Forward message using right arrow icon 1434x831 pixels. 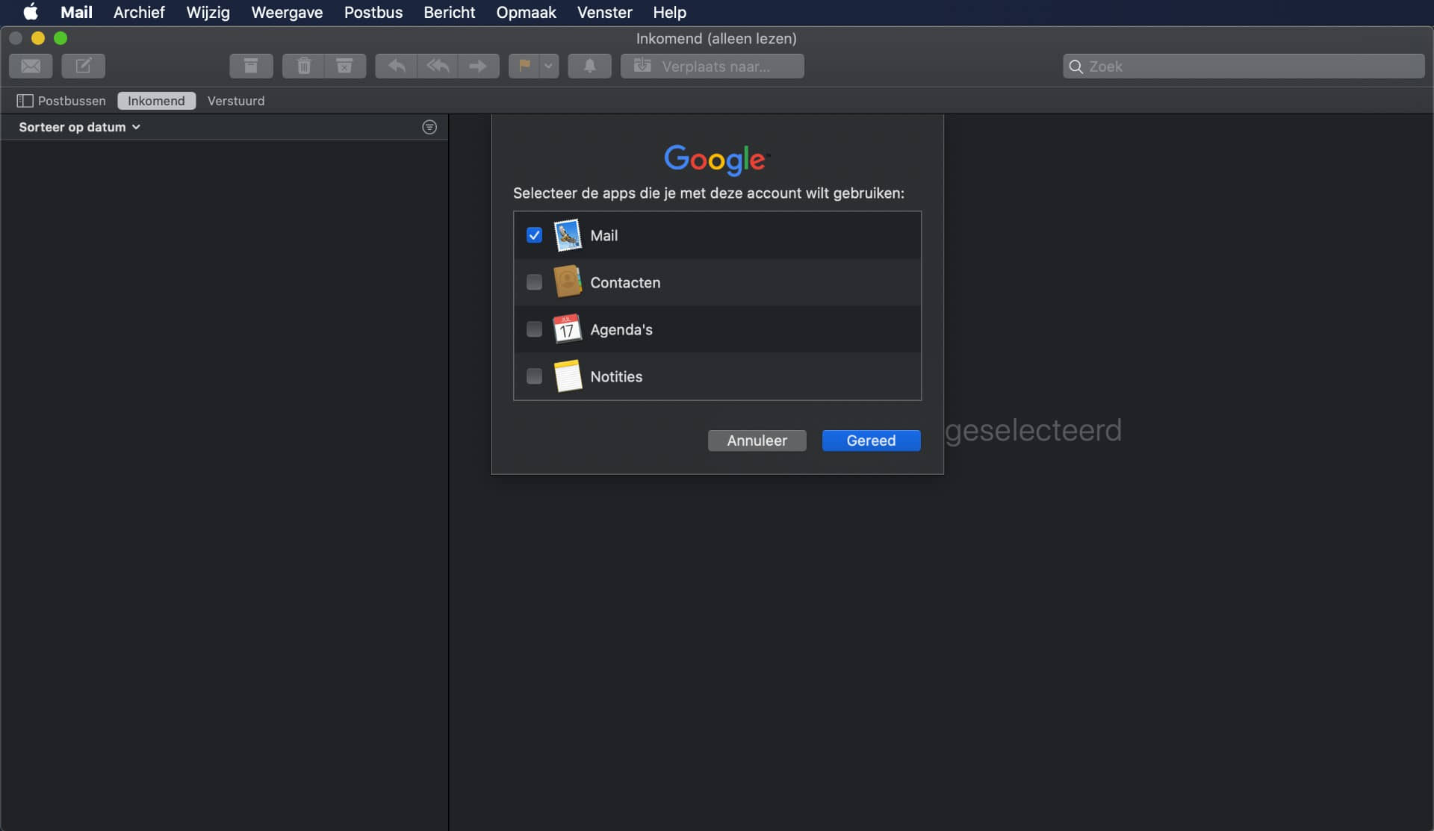click(478, 66)
